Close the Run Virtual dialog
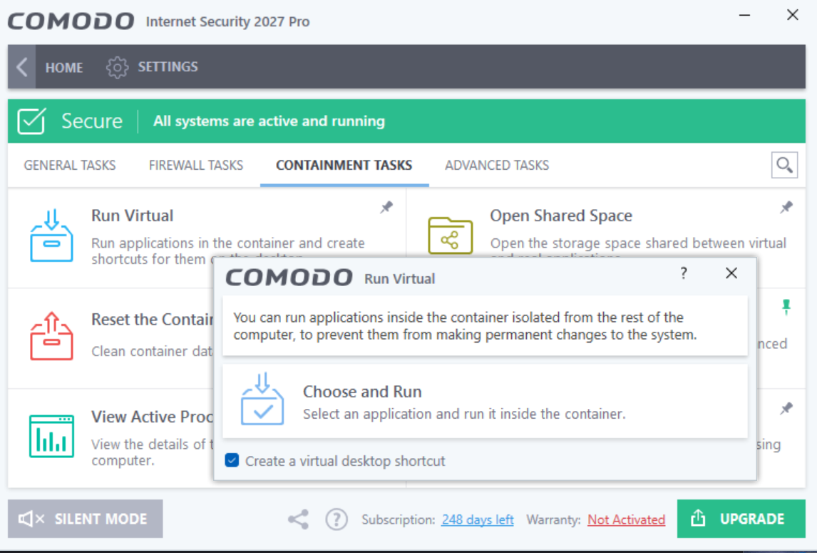The height and width of the screenshot is (553, 817). tap(731, 273)
